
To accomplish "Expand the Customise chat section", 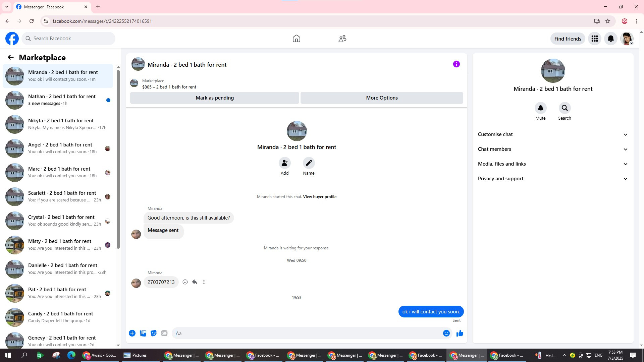I will click(x=552, y=134).
